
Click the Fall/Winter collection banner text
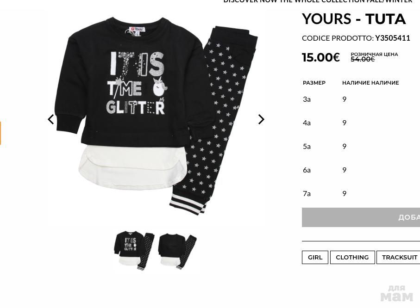[318, 1]
